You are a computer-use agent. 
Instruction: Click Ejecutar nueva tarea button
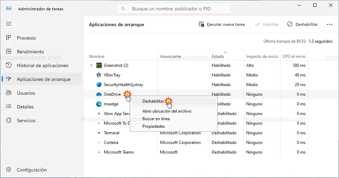pyautogui.click(x=222, y=24)
